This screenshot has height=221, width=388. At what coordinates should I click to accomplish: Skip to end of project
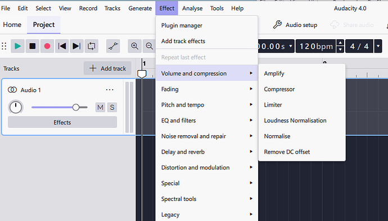click(76, 46)
